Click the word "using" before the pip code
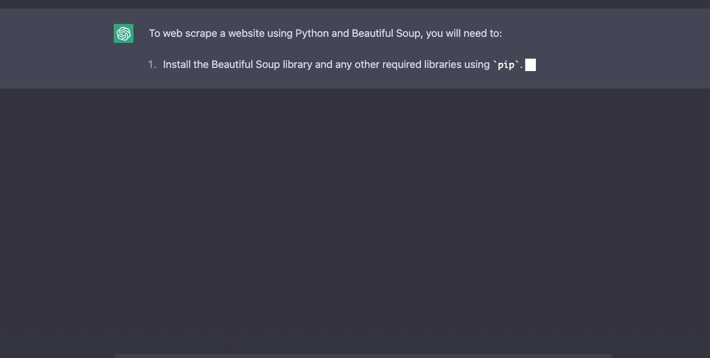This screenshot has height=358, width=710. coord(477,65)
